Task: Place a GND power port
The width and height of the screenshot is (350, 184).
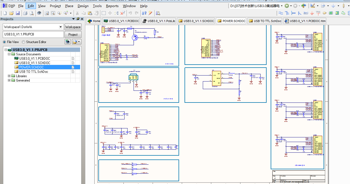Action: 312,13
